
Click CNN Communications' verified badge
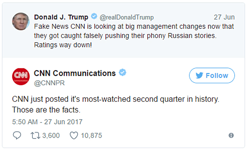[x=122, y=73]
